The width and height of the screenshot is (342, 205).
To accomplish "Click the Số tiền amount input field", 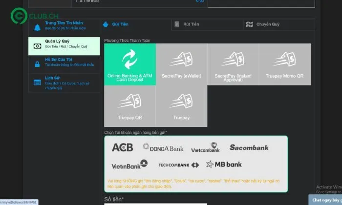I will pyautogui.click(x=155, y=204).
